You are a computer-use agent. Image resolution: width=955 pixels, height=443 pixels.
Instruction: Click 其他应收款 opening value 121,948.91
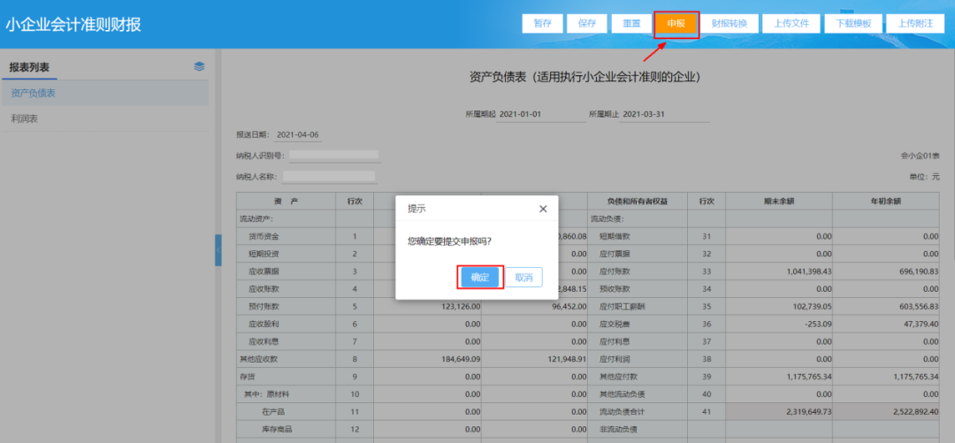point(535,359)
